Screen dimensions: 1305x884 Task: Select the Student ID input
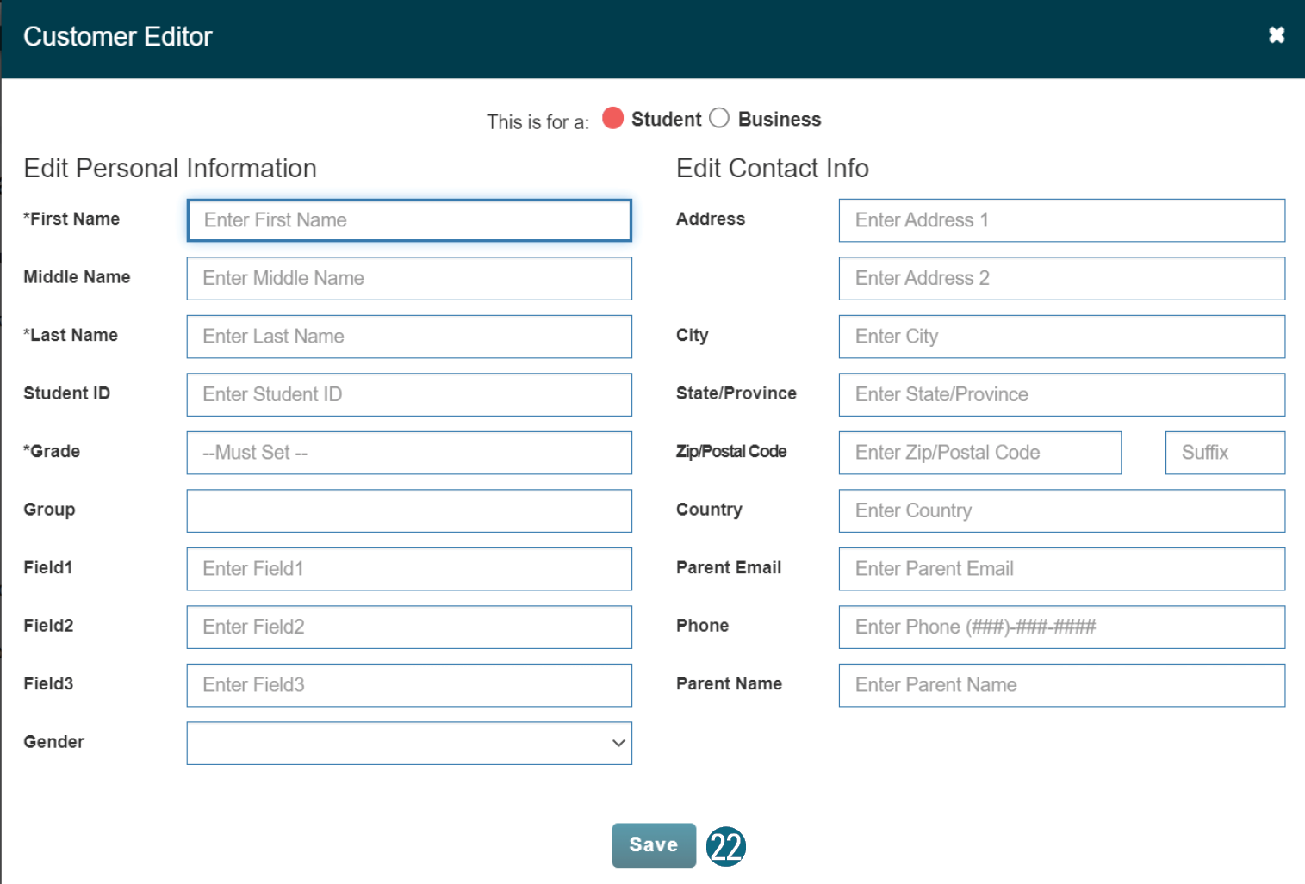(409, 394)
